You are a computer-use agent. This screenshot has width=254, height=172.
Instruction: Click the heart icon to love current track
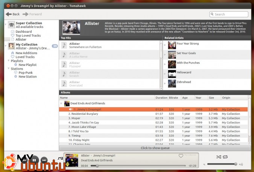pyautogui.click(x=181, y=156)
